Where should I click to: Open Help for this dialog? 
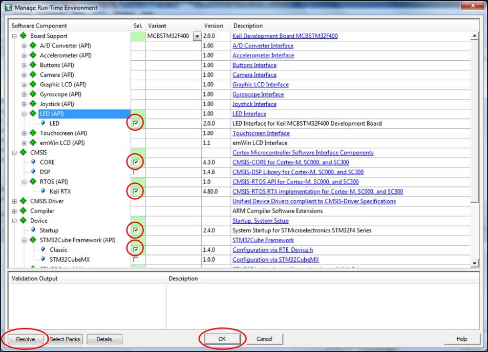click(x=462, y=339)
